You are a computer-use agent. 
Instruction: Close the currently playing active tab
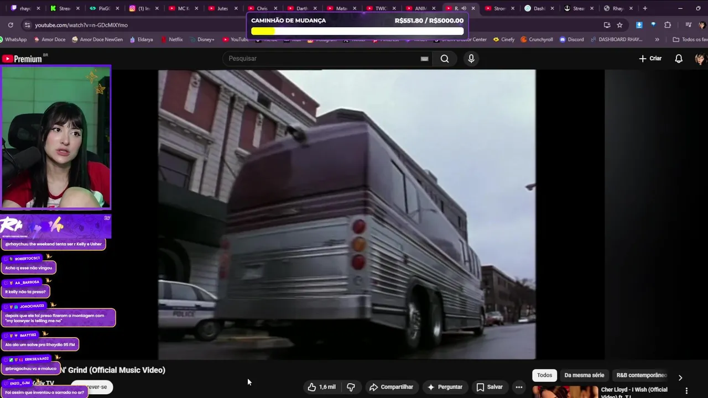473,8
